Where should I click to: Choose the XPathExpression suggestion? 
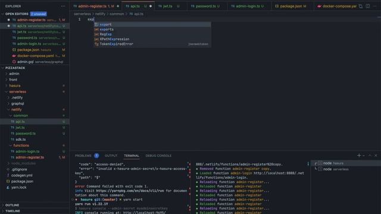click(152, 39)
